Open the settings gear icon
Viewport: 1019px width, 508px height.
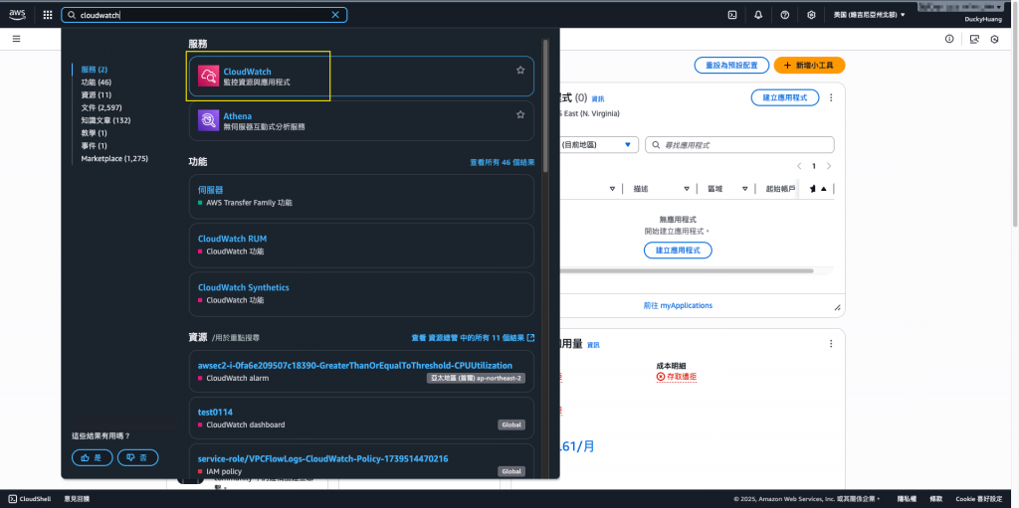click(811, 15)
